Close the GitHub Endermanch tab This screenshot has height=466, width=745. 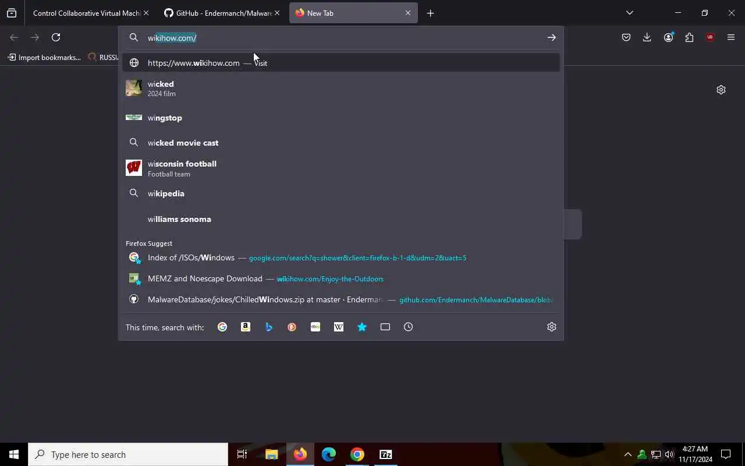point(276,13)
